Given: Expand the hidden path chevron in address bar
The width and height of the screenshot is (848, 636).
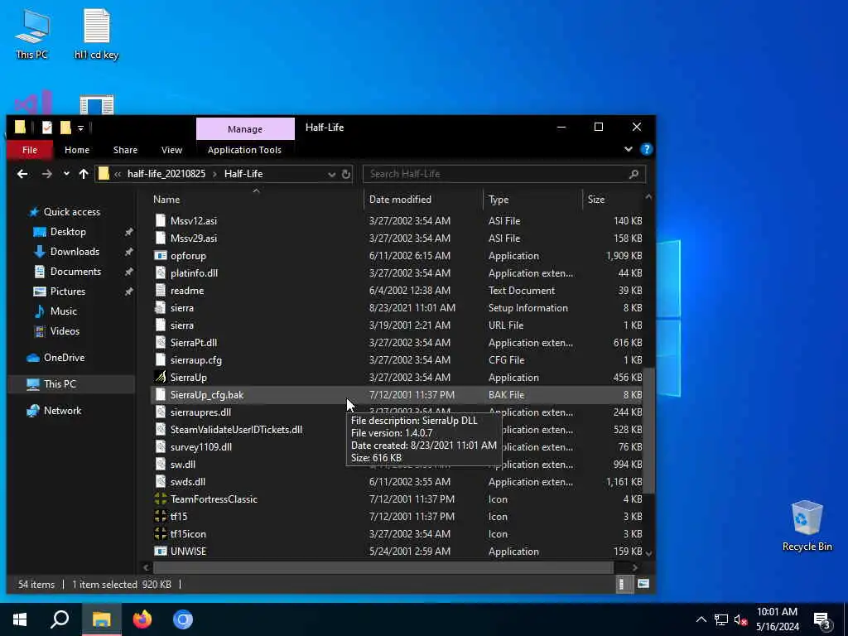Looking at the screenshot, I should 118,174.
